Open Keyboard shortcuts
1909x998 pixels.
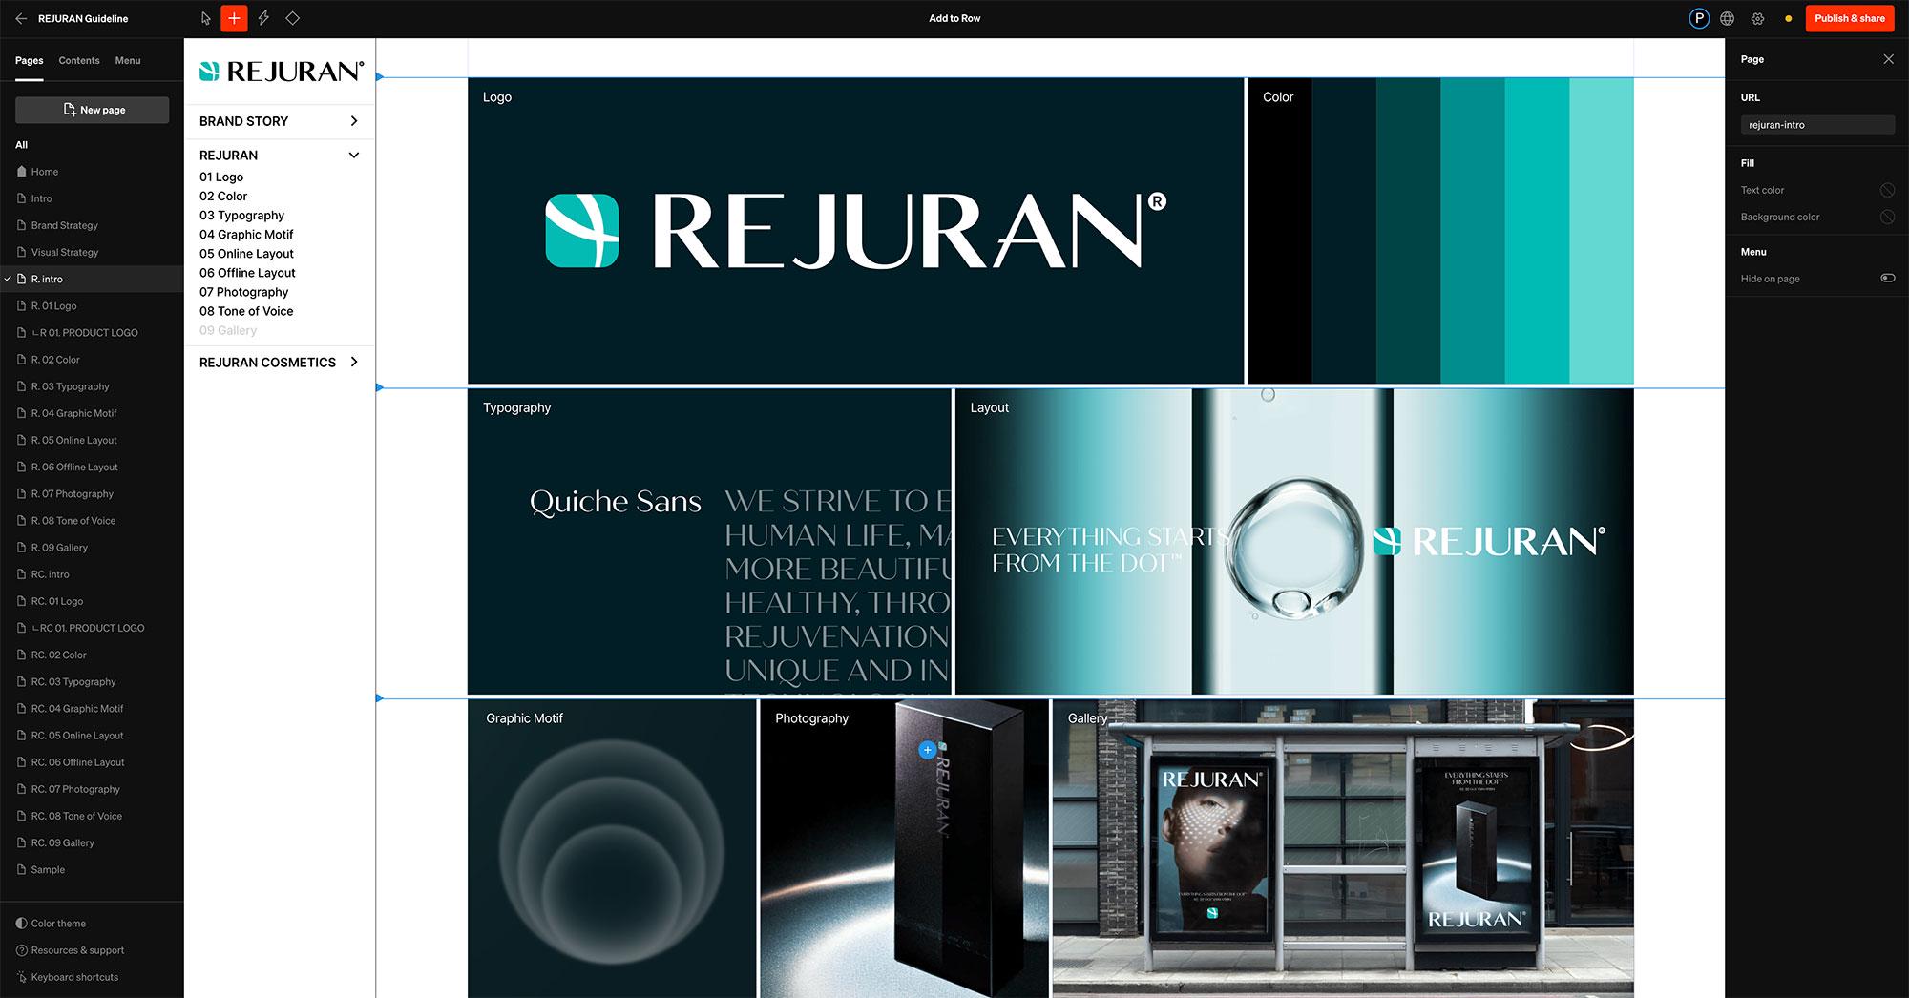[x=74, y=977]
